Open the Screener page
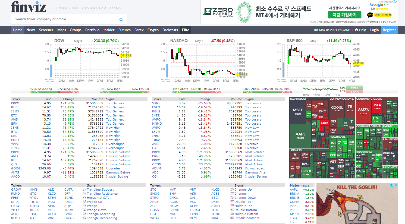 (x=46, y=30)
